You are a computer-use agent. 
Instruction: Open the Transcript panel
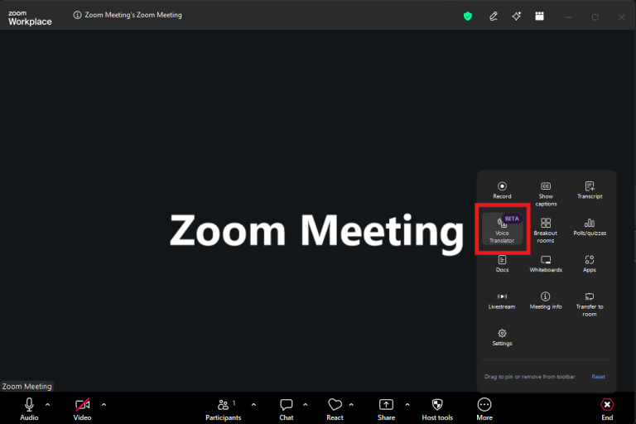pos(590,190)
